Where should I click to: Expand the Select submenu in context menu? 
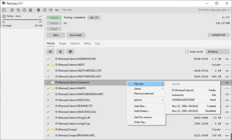click(x=146, y=89)
